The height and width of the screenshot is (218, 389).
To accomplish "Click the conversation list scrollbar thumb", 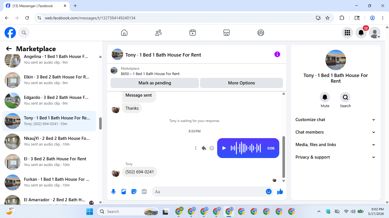I will (100, 124).
